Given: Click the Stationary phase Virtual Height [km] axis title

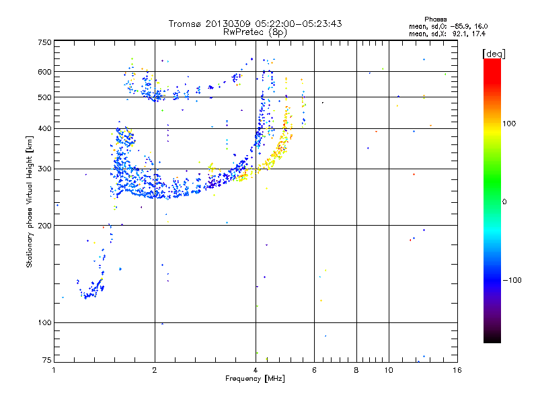Looking at the screenshot, I should [30, 201].
